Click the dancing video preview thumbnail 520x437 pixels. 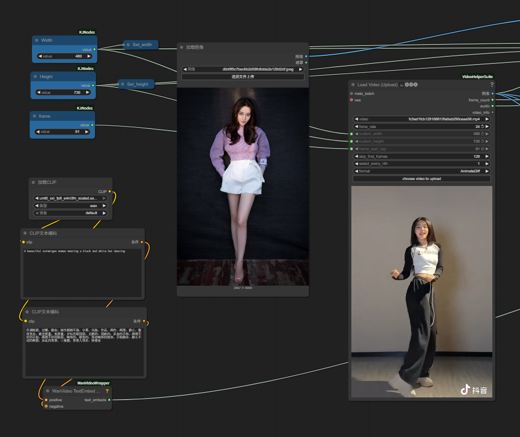[421, 293]
